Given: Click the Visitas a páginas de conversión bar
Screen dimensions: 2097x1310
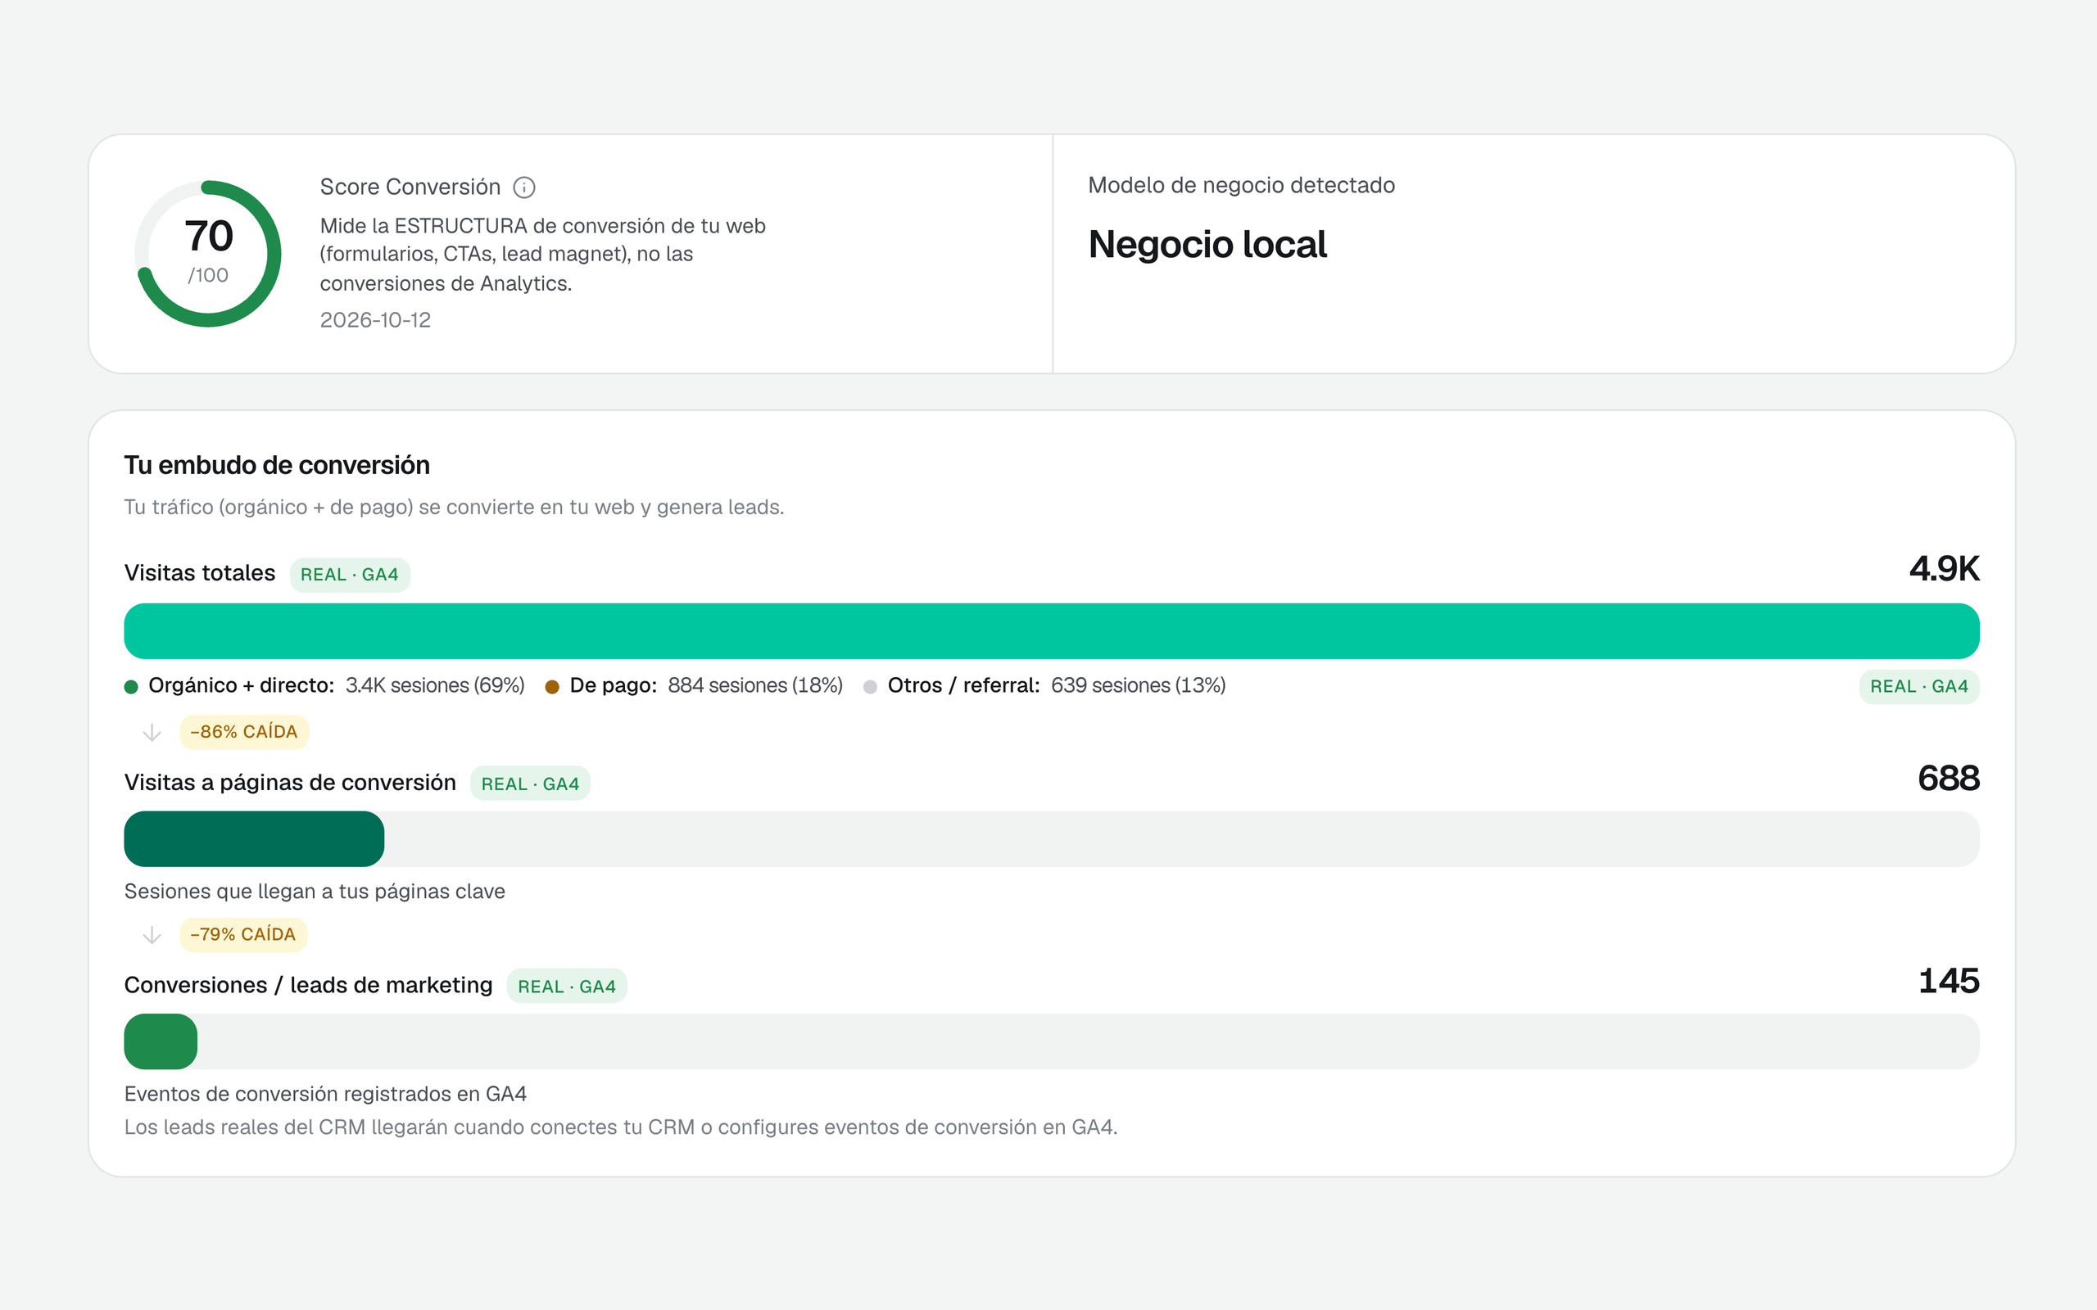Looking at the screenshot, I should [x=1051, y=838].
